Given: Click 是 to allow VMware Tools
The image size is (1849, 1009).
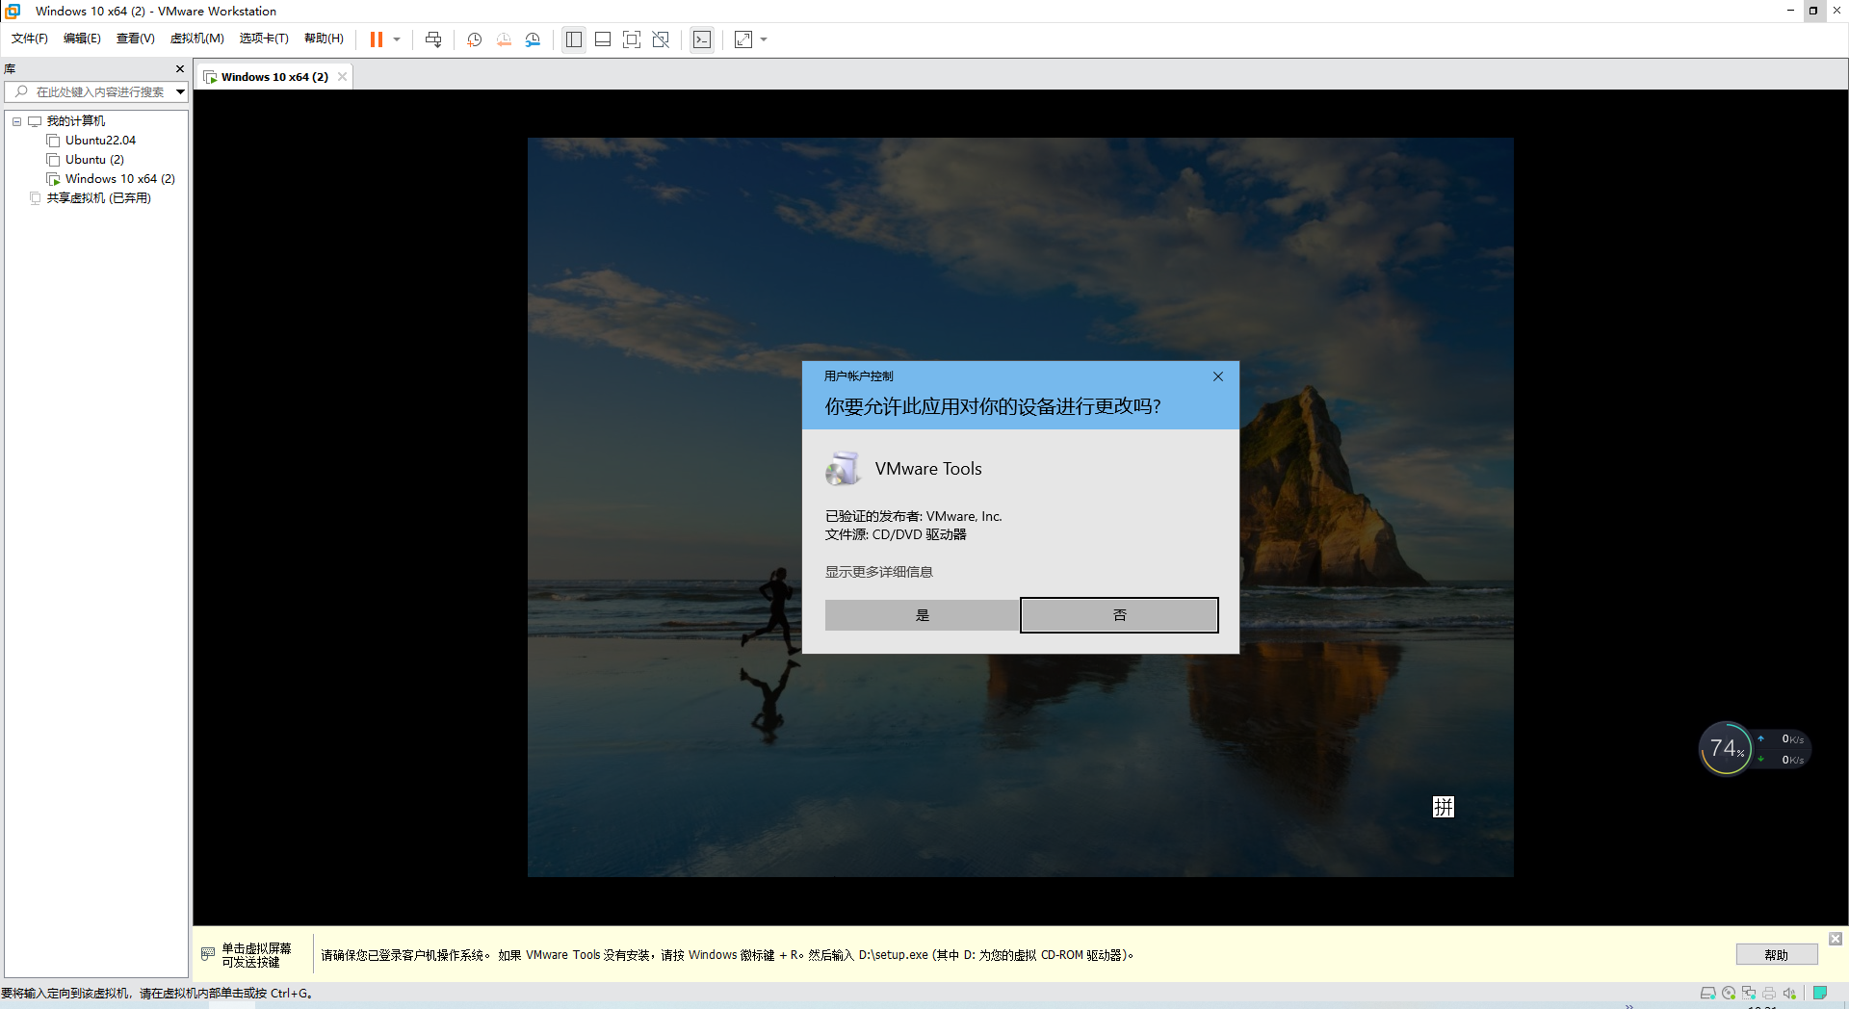Looking at the screenshot, I should click(922, 615).
